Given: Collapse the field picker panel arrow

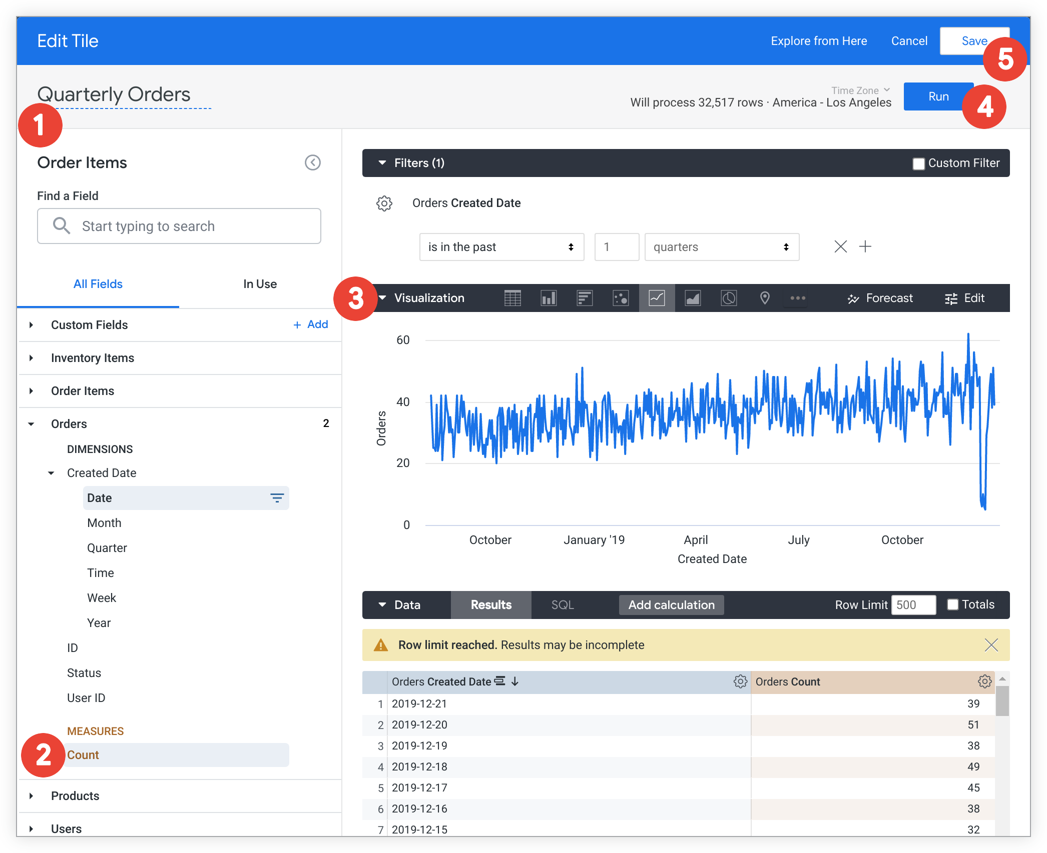Looking at the screenshot, I should coord(313,162).
